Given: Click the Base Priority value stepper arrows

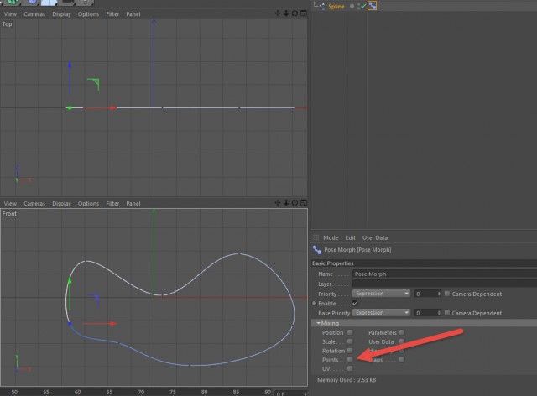Looking at the screenshot, I should (x=439, y=313).
